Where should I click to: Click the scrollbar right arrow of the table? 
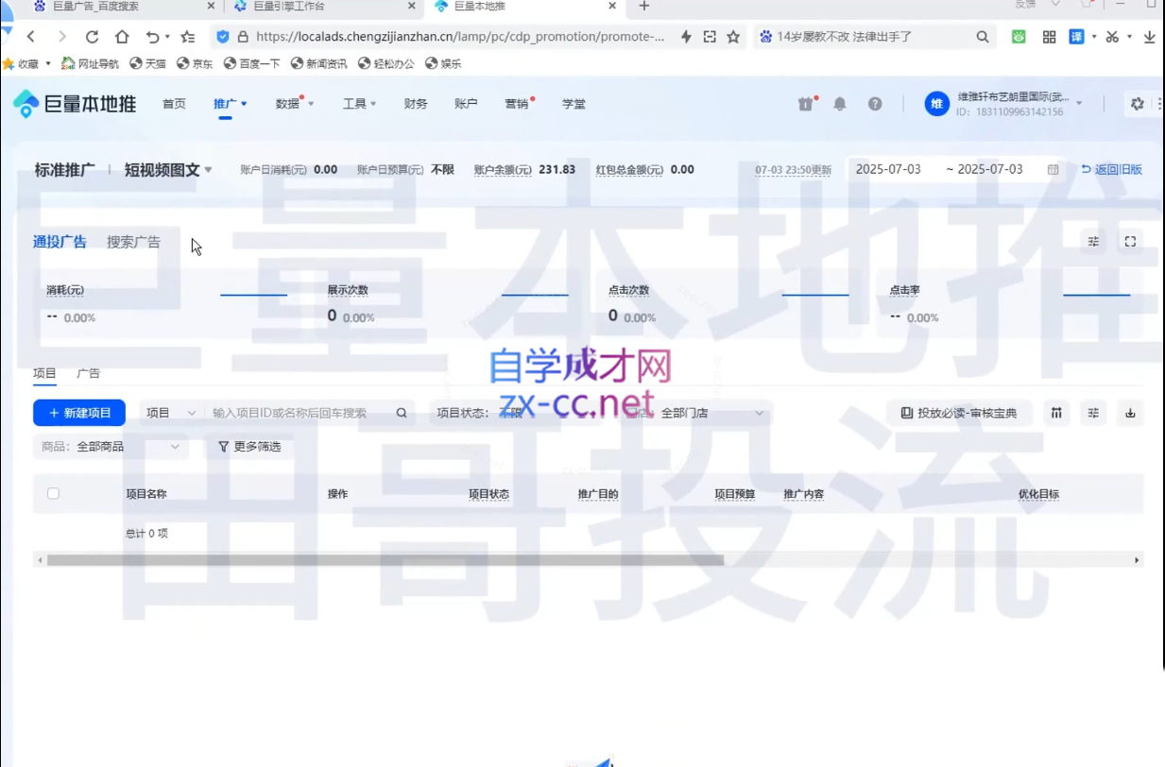click(1137, 560)
